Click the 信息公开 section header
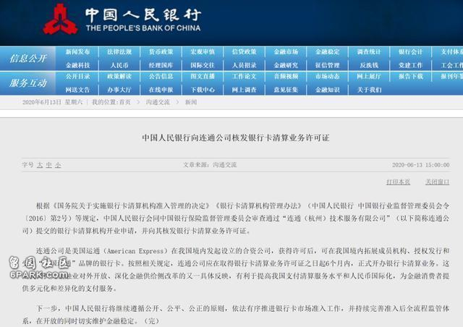Viewport: 463px width, 327px height. tap(27, 59)
